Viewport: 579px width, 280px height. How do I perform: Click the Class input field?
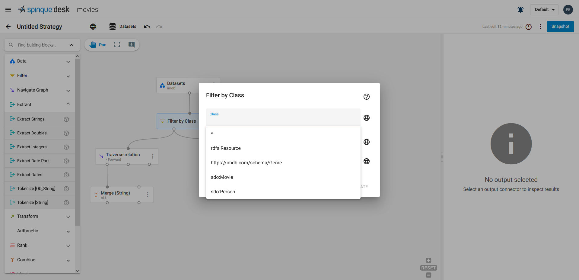[x=283, y=117]
